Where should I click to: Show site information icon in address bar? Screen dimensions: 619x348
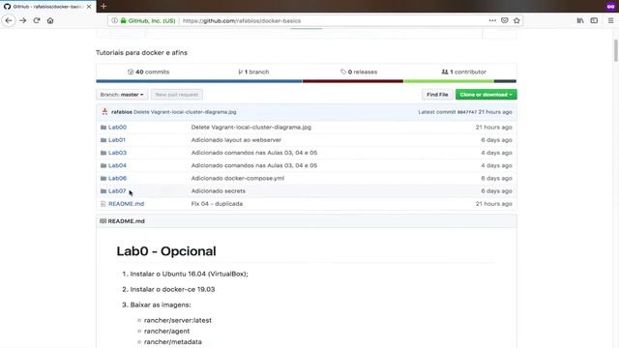114,20
